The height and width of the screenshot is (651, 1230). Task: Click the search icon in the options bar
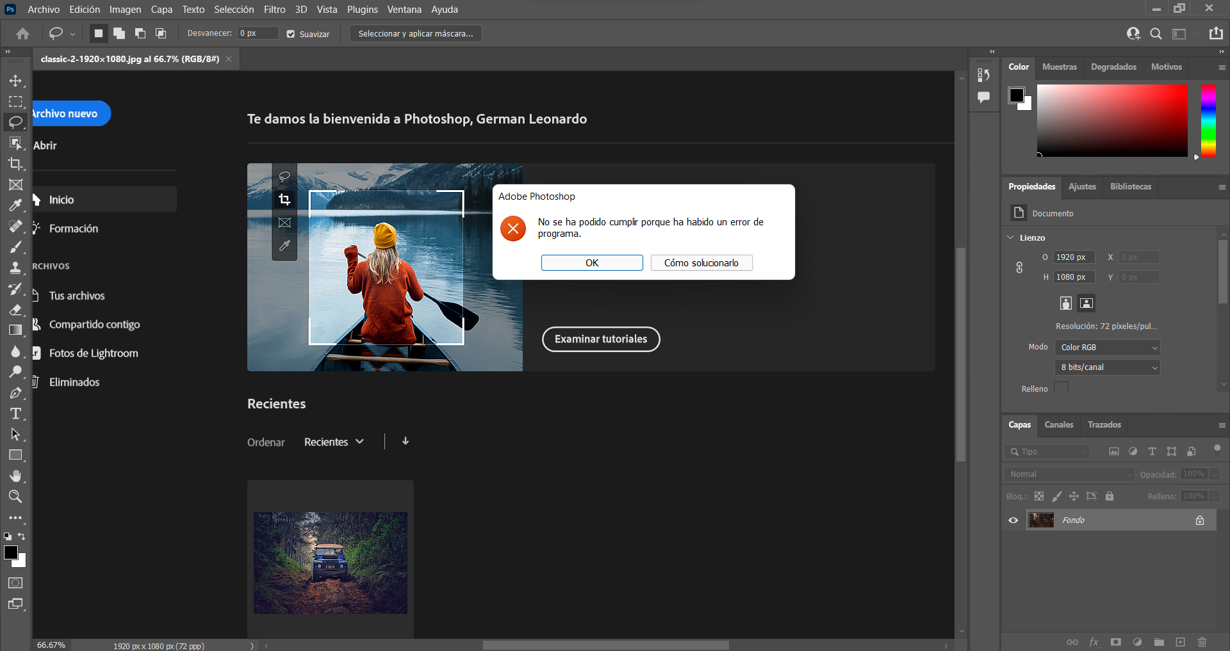[1156, 33]
